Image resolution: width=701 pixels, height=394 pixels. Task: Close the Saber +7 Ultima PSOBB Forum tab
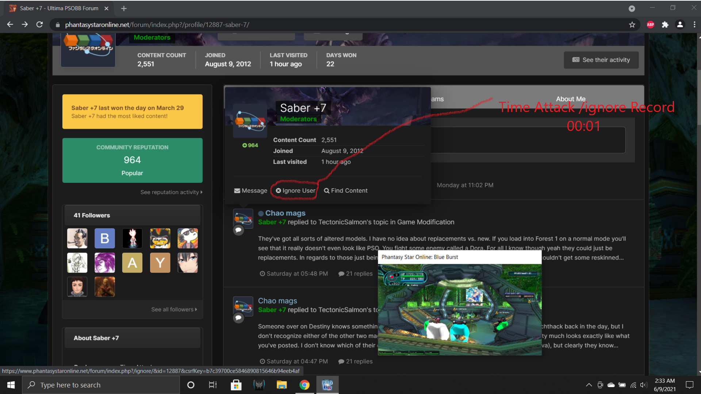tap(106, 8)
